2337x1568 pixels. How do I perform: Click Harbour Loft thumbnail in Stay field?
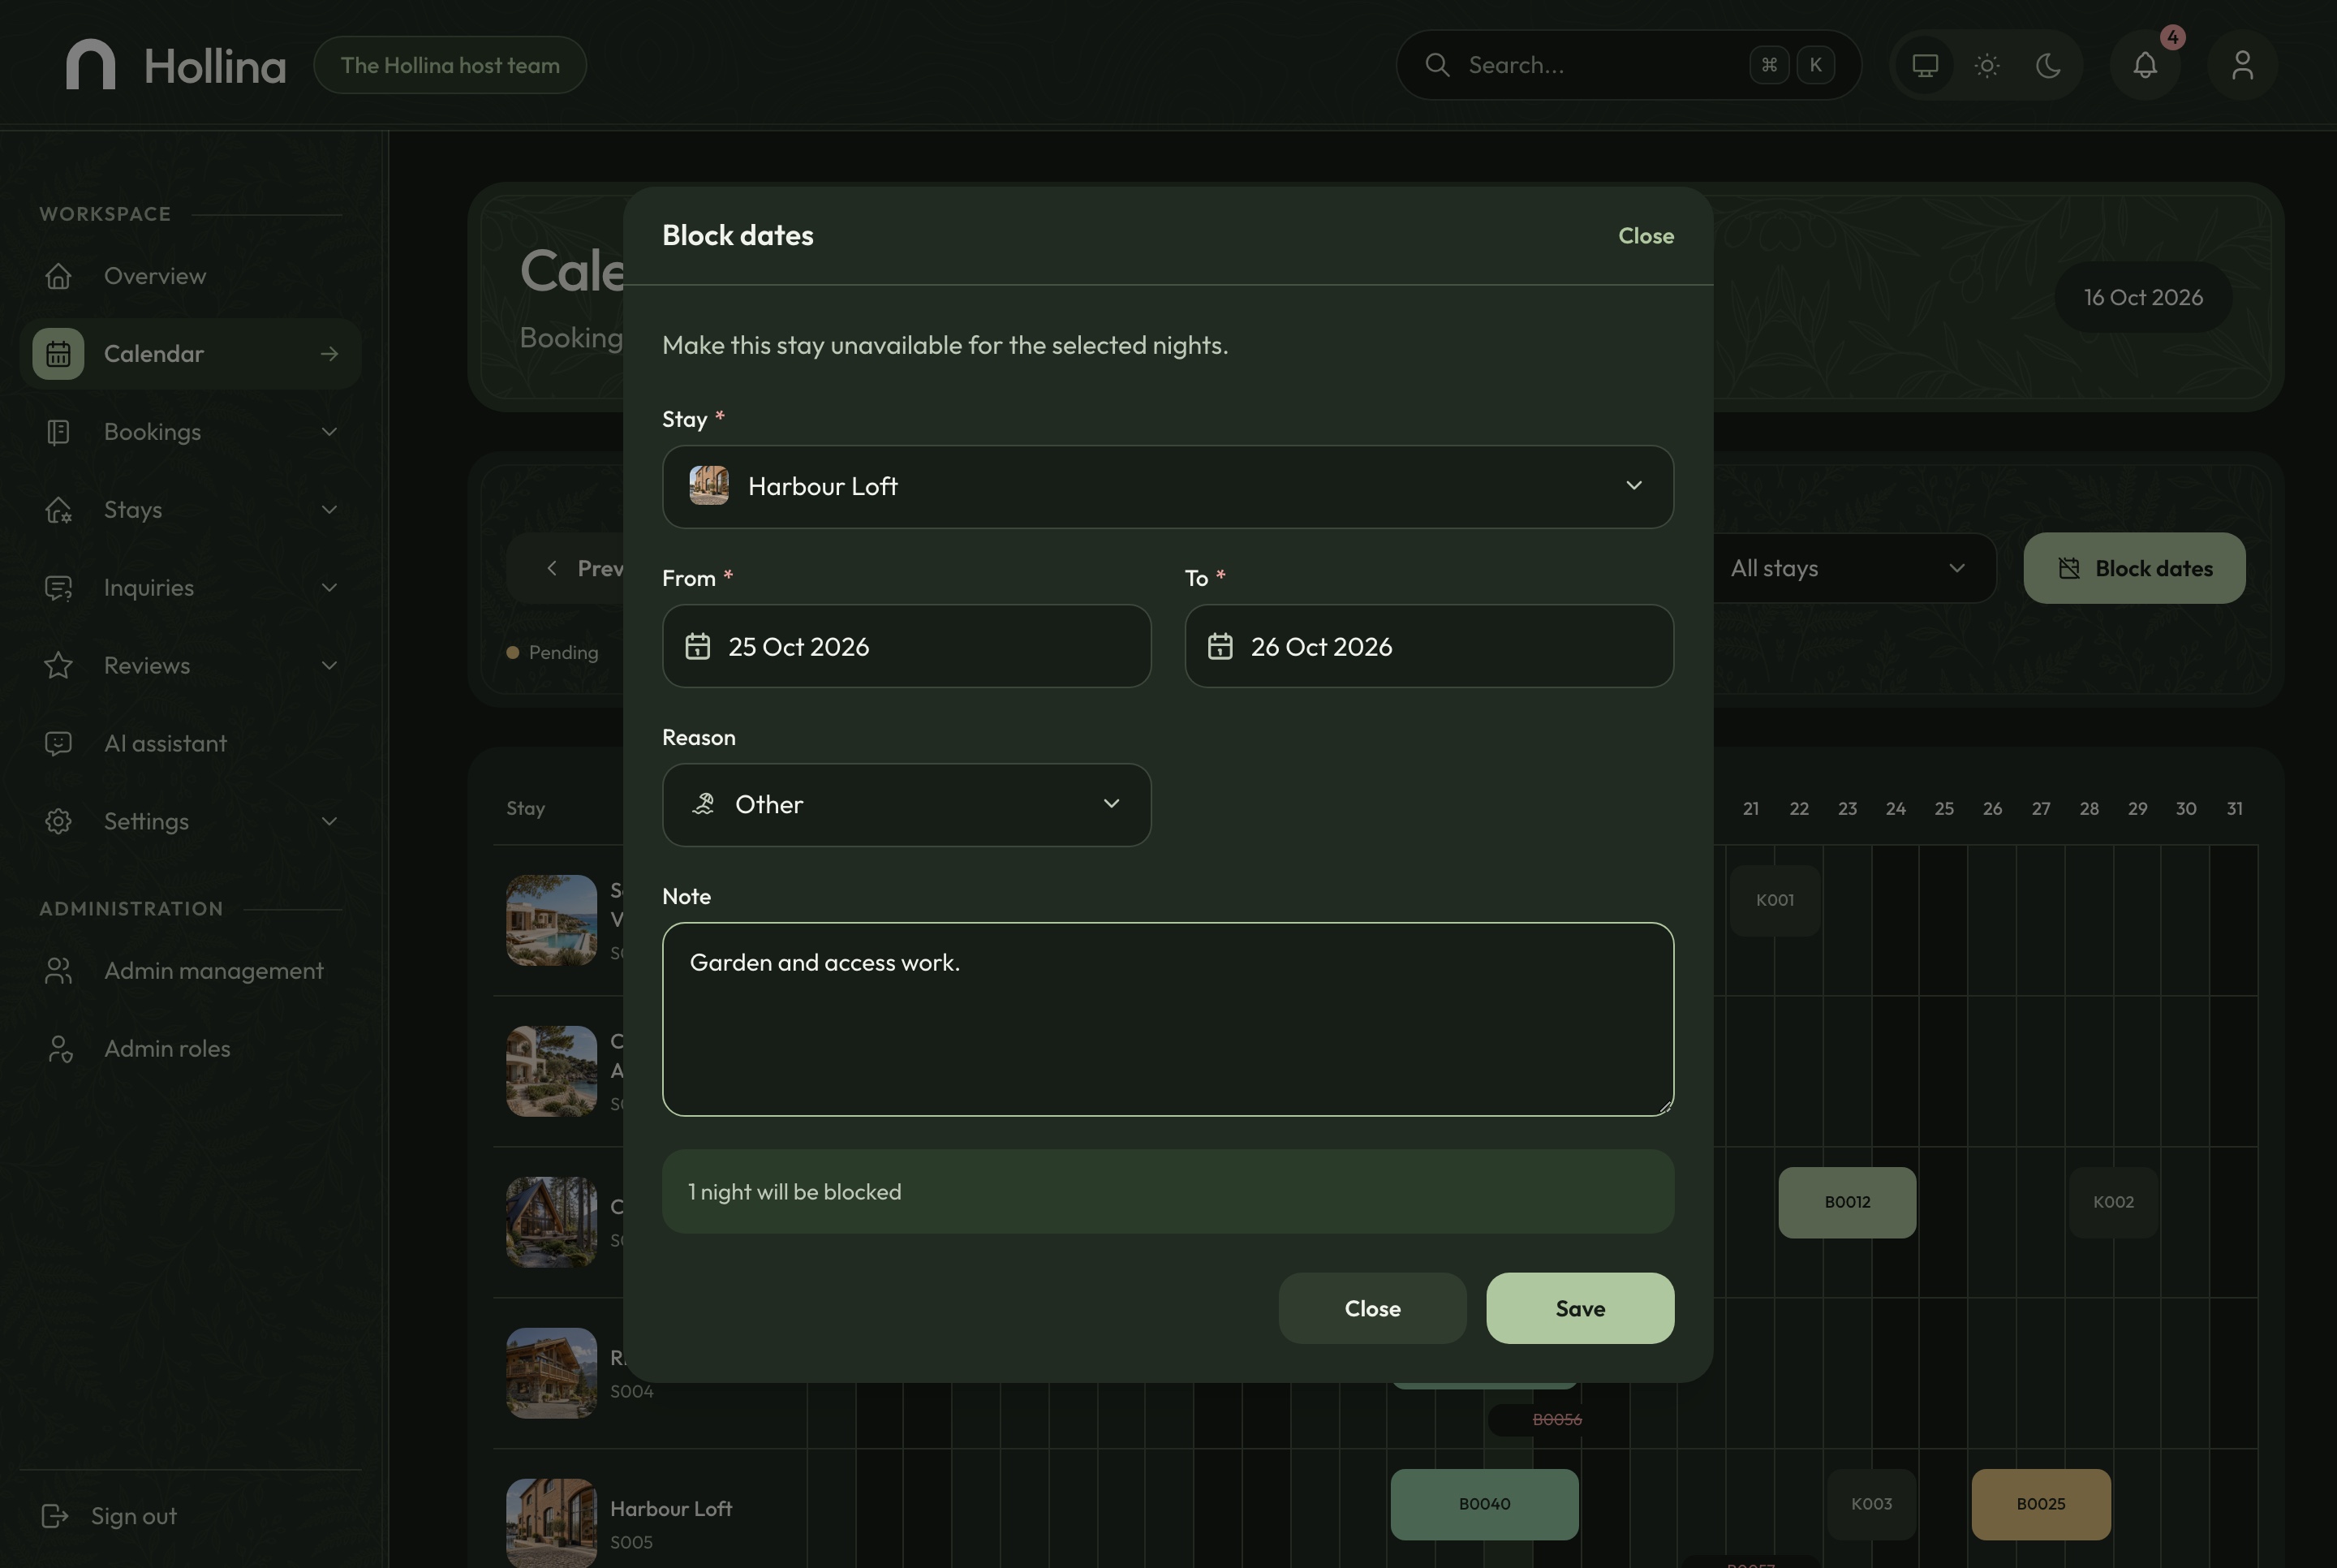point(708,486)
